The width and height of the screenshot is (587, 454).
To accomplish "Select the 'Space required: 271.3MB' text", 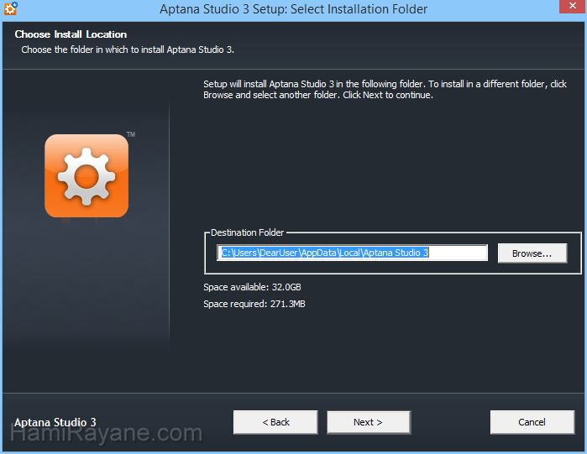I will pos(254,304).
